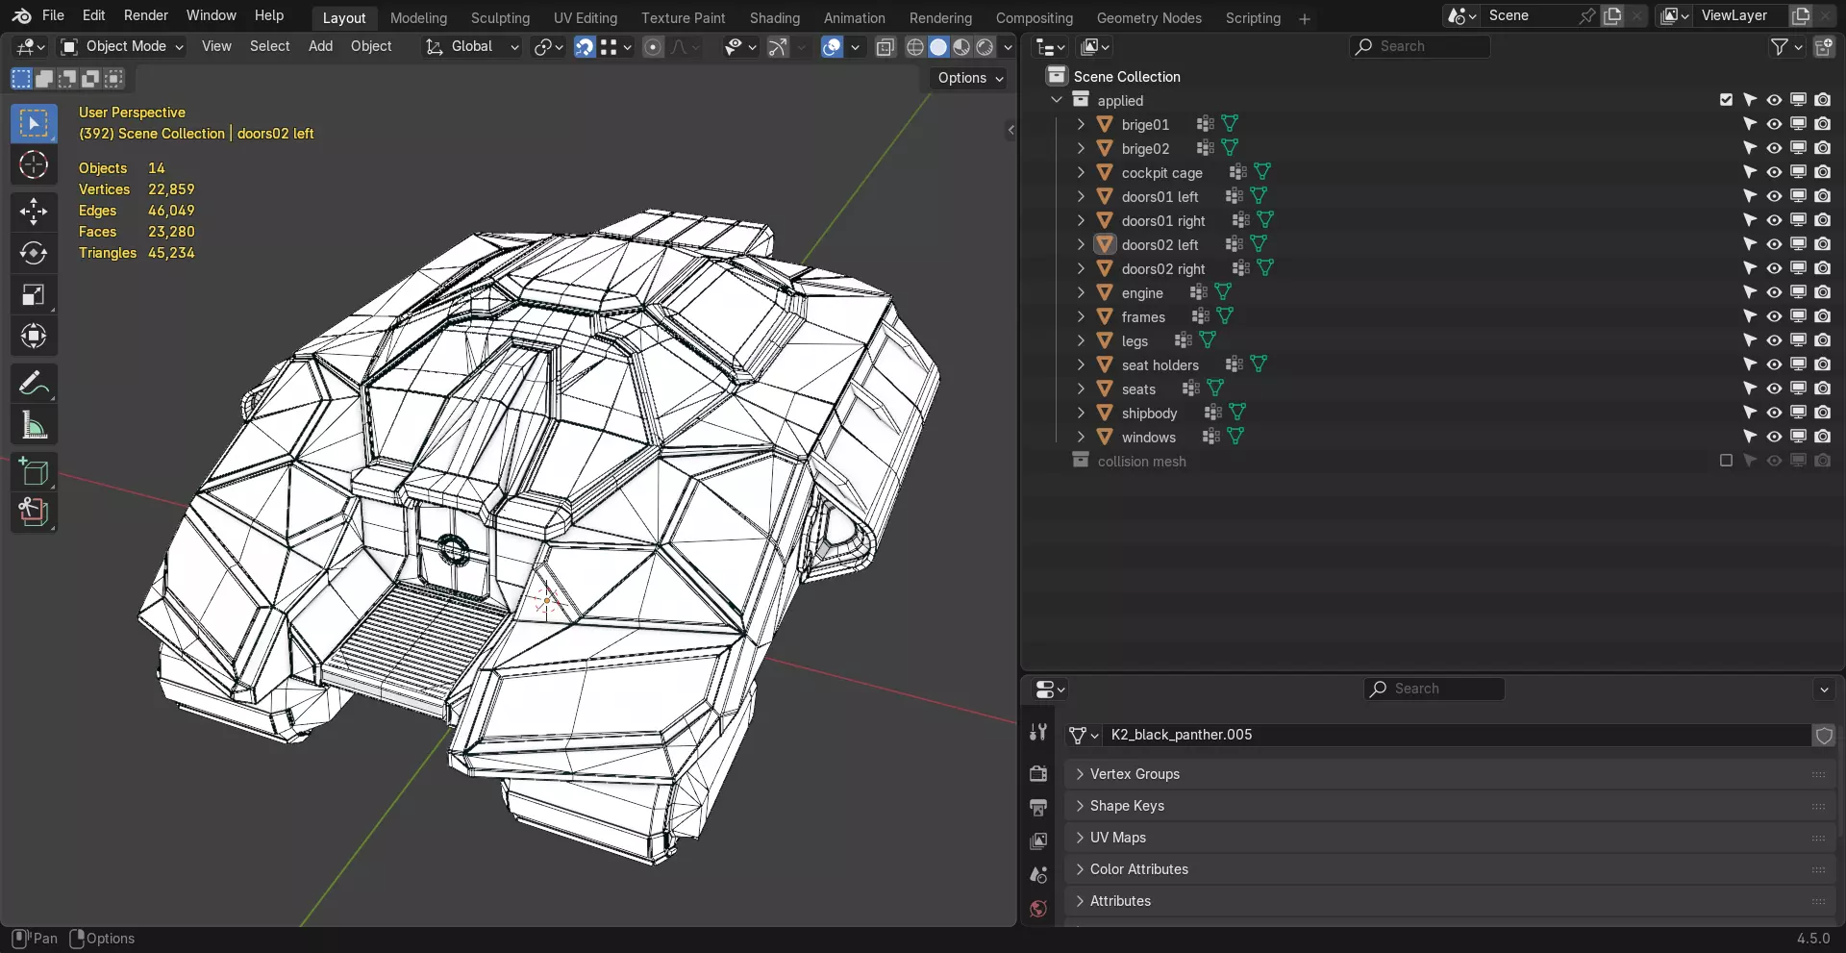Screen dimensions: 1846x953
Task: Expand the UV Maps panel
Action: (x=1450, y=838)
